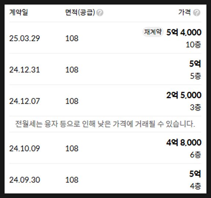Click the 전월세 융자 notice text
This screenshot has height=198, width=211.
click(x=105, y=124)
